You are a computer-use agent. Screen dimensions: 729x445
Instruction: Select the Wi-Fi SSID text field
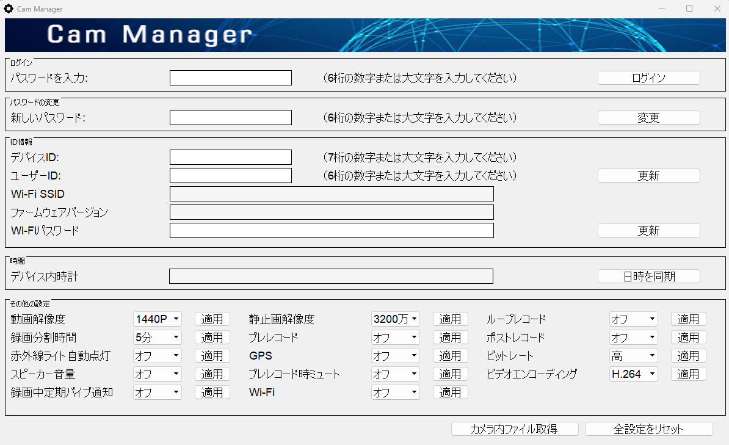pos(331,194)
